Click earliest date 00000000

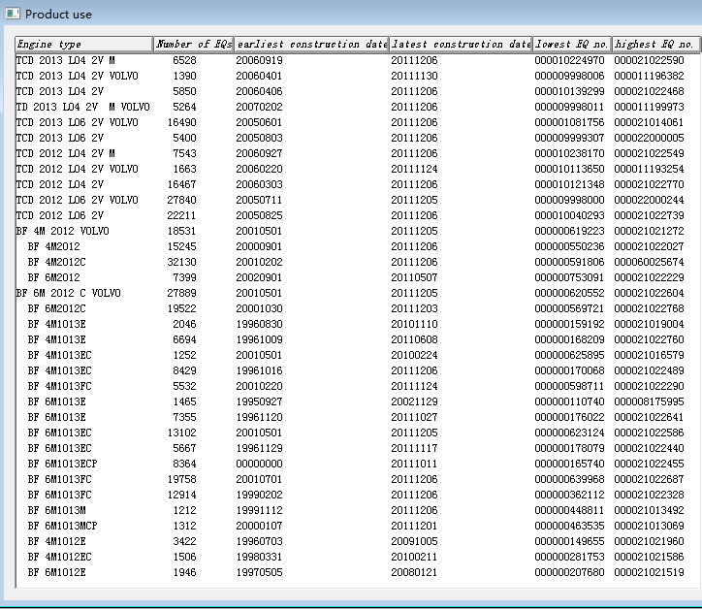click(x=259, y=464)
